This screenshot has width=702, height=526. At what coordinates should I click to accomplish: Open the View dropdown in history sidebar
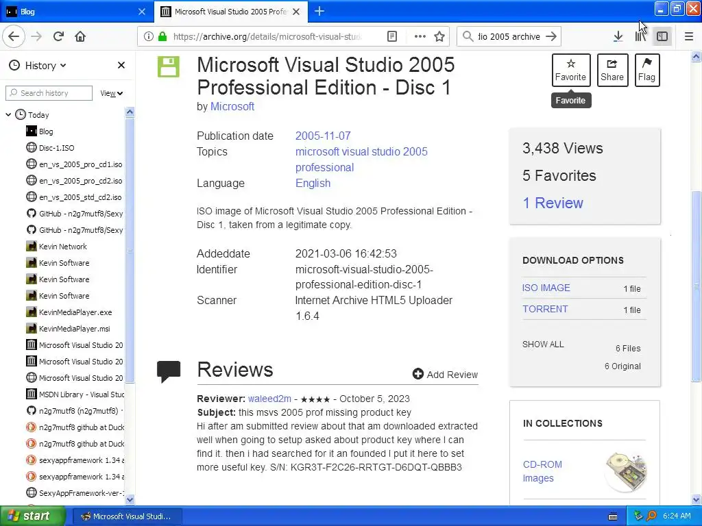pyautogui.click(x=111, y=93)
